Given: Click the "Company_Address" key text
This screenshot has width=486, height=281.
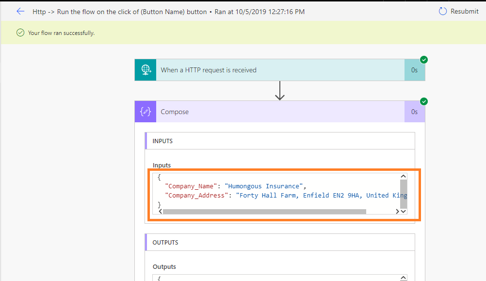Looking at the screenshot, I should [196, 196].
